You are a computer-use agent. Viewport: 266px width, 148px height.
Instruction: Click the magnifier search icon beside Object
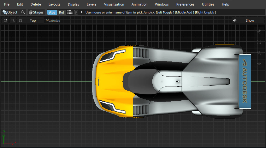tap(23, 12)
